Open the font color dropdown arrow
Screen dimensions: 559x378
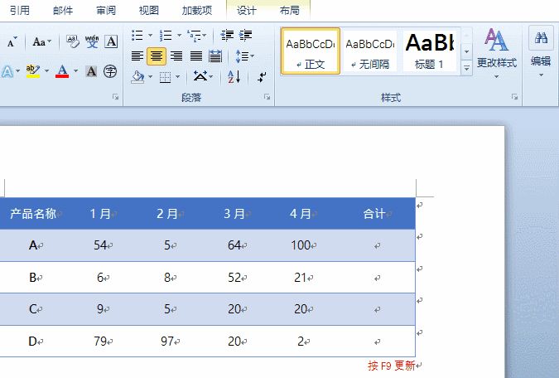pos(76,71)
